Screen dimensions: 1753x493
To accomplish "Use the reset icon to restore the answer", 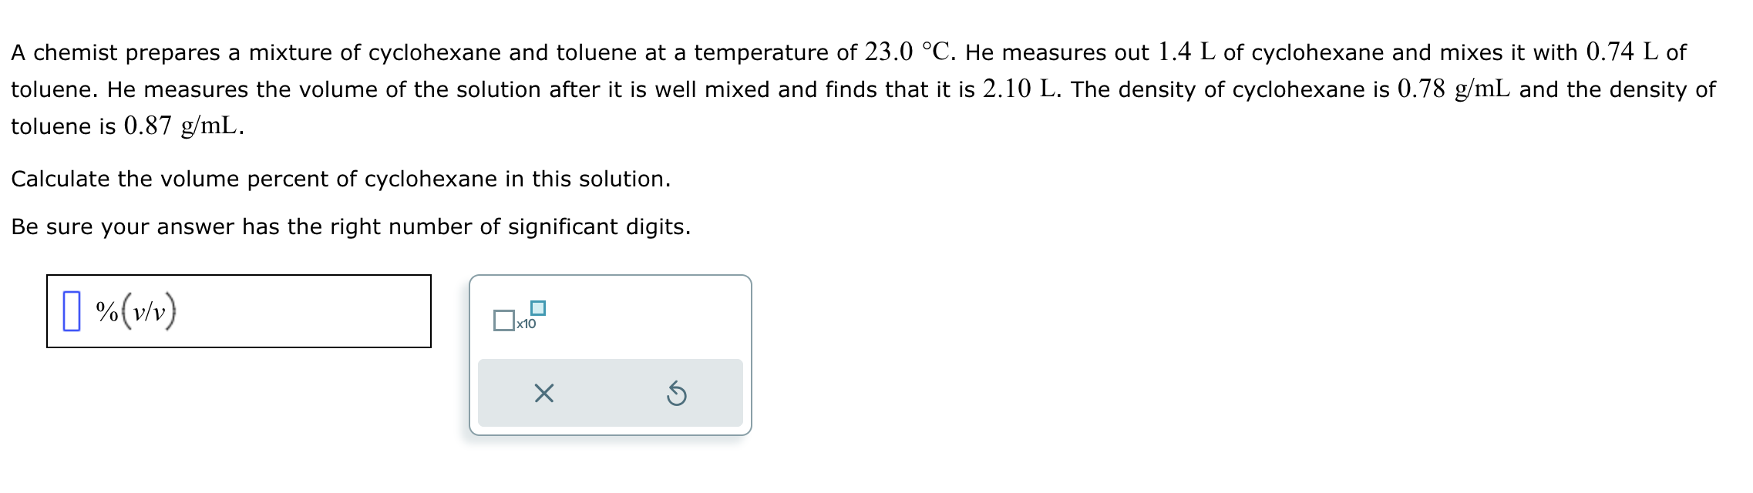I will click(678, 394).
